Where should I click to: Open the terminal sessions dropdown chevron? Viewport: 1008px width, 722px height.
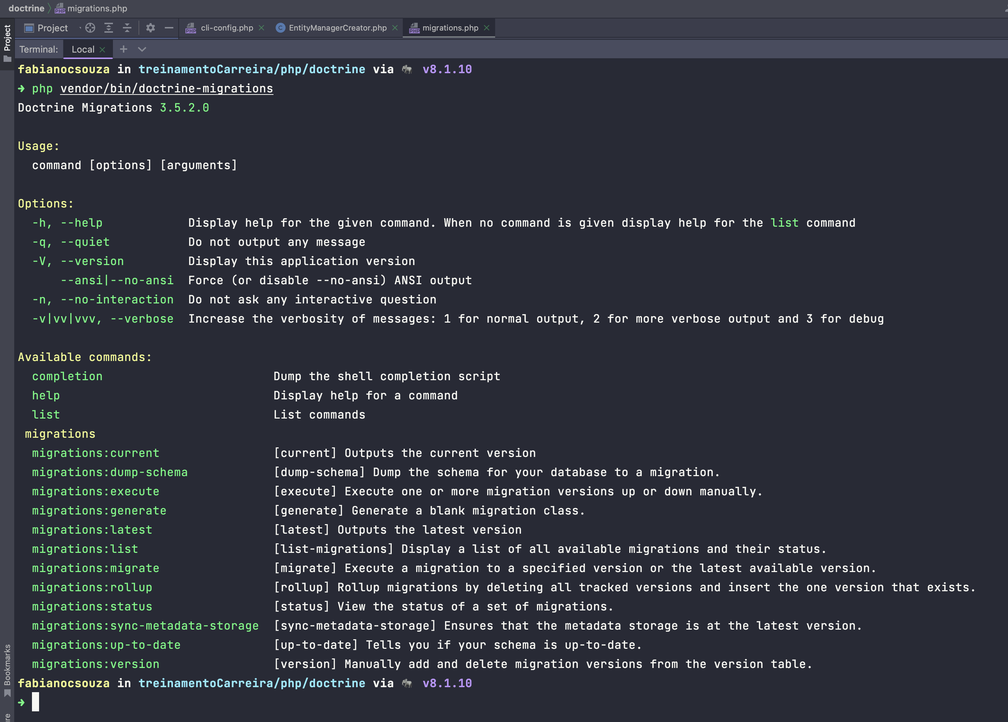coord(142,49)
